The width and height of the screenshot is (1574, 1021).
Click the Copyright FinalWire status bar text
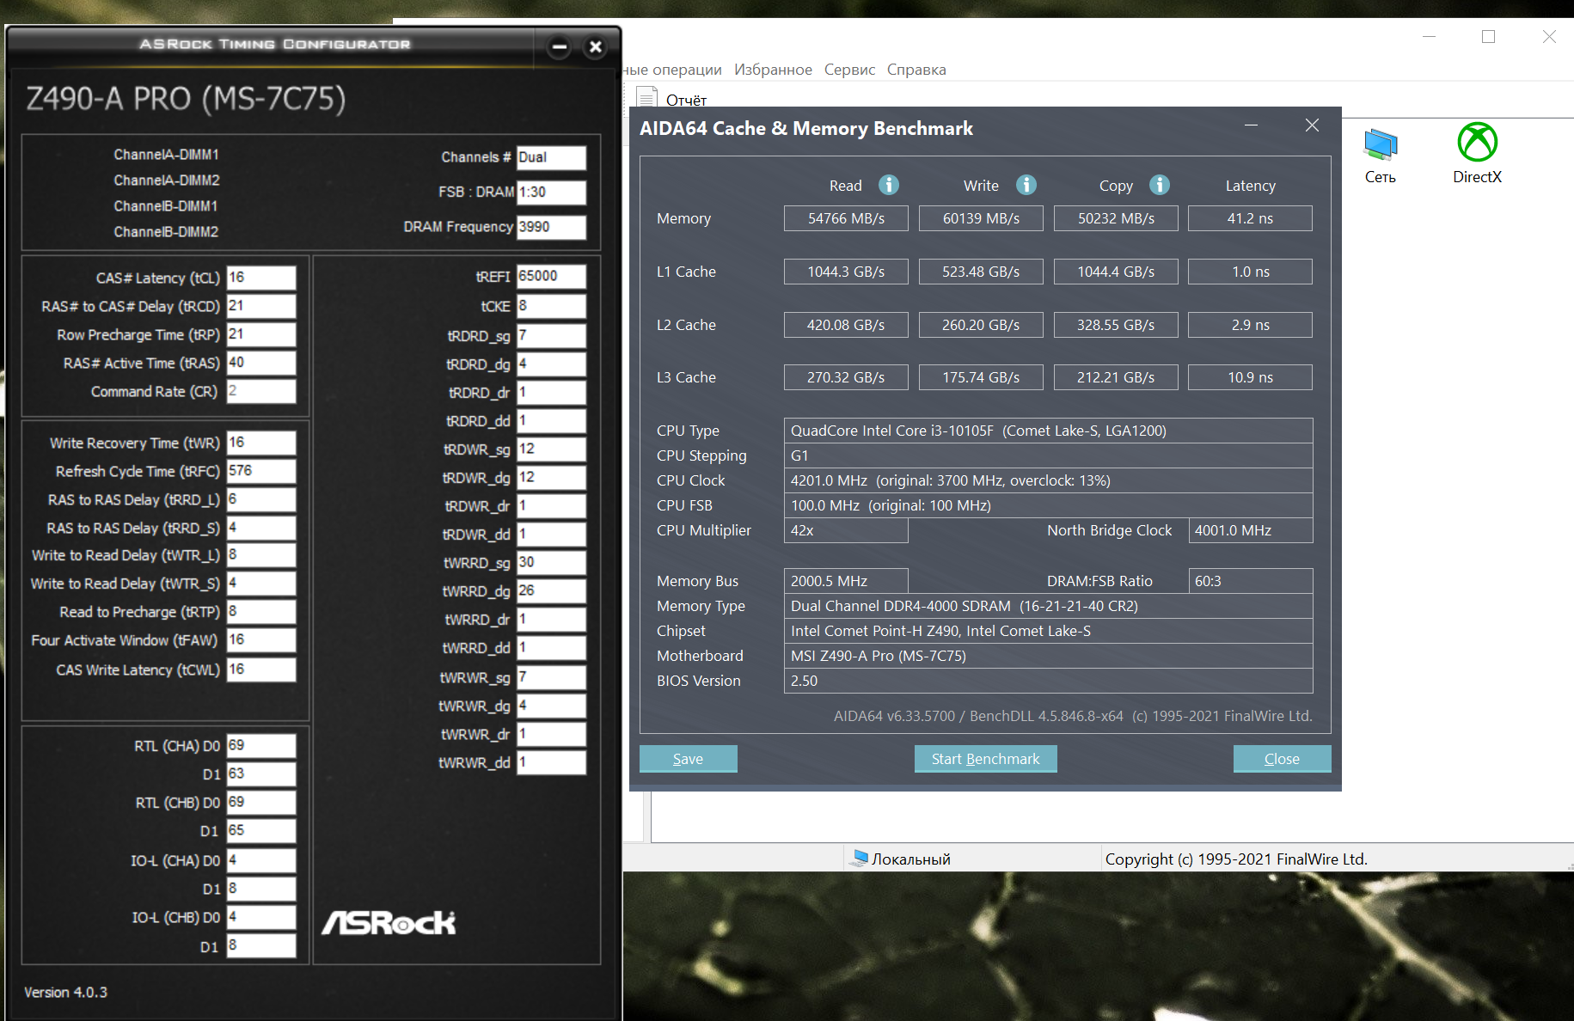click(1236, 859)
